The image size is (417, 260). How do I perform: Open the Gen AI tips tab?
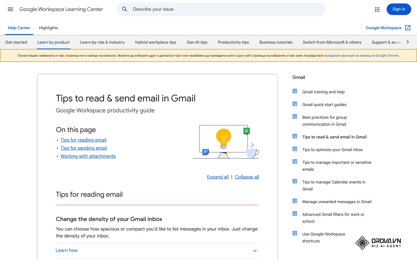click(x=197, y=42)
